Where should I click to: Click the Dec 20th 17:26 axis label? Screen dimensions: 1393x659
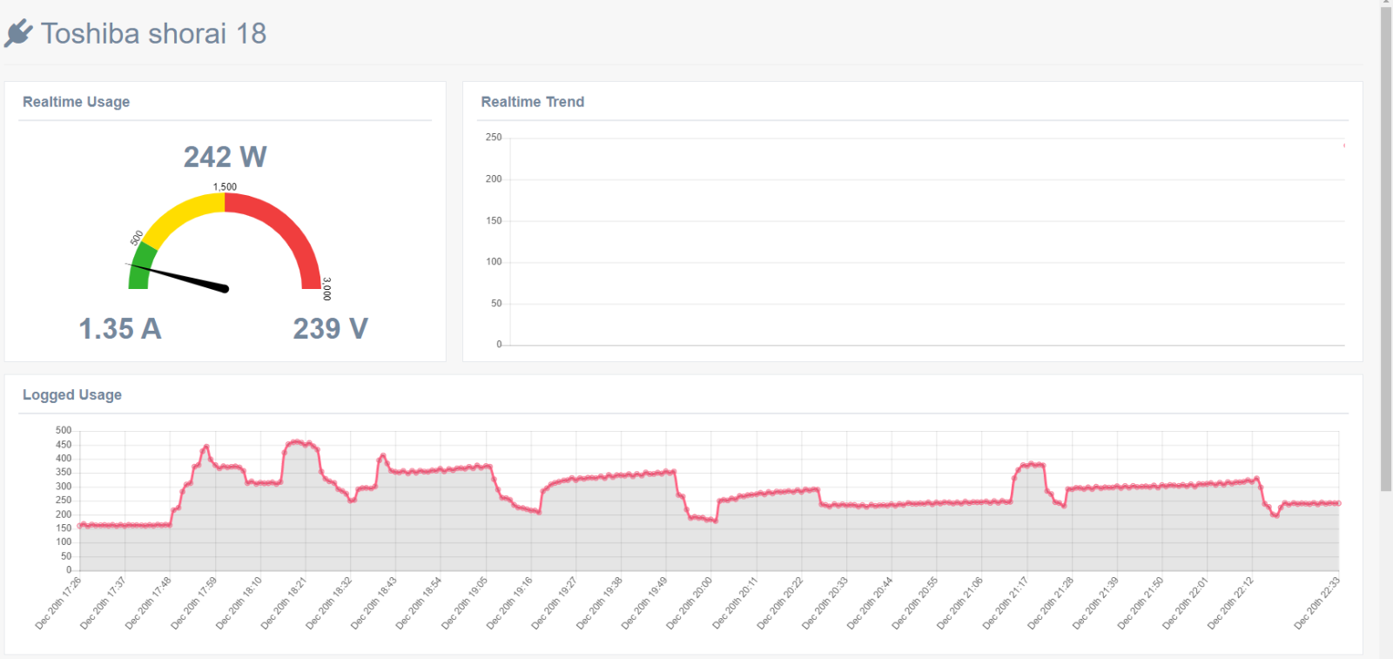pos(59,602)
